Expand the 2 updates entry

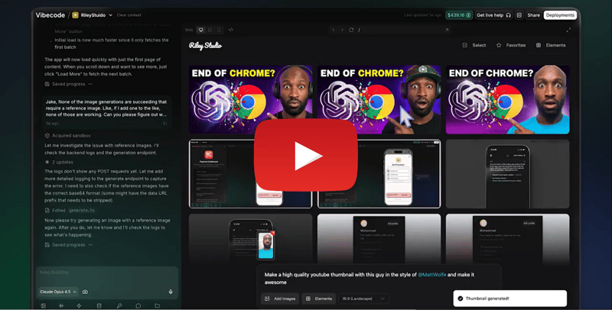click(x=59, y=162)
